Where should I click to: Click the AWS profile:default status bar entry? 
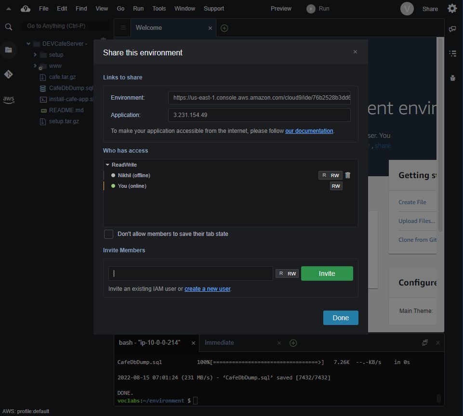26,411
